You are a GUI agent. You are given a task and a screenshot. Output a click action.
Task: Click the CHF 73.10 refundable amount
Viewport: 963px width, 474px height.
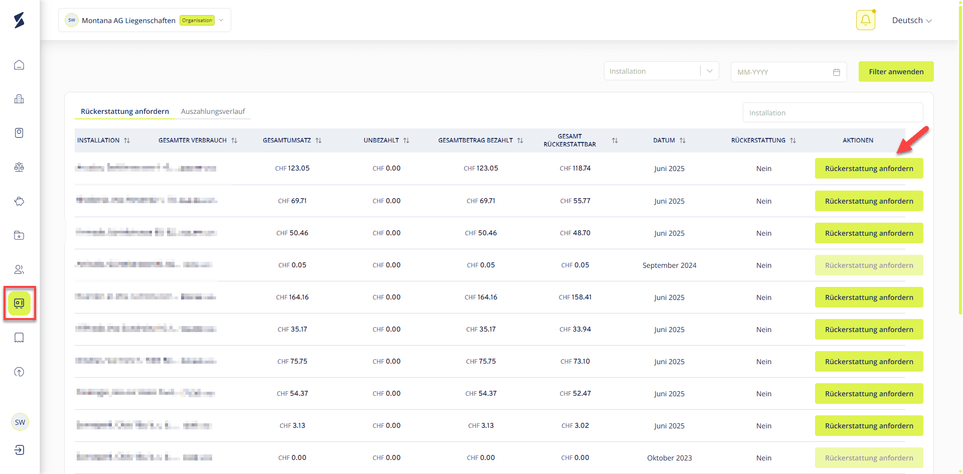pos(575,362)
